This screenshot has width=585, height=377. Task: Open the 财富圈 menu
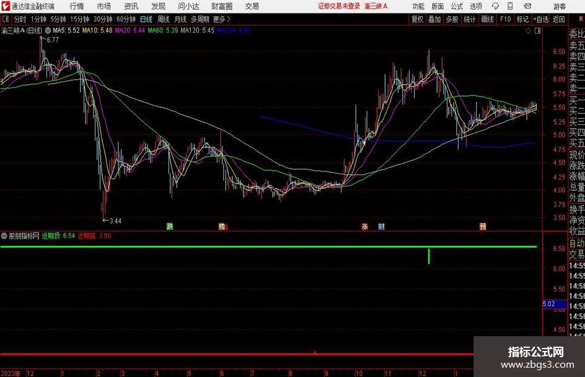pyautogui.click(x=222, y=6)
